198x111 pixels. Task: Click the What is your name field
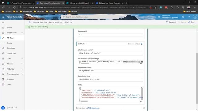110,53
